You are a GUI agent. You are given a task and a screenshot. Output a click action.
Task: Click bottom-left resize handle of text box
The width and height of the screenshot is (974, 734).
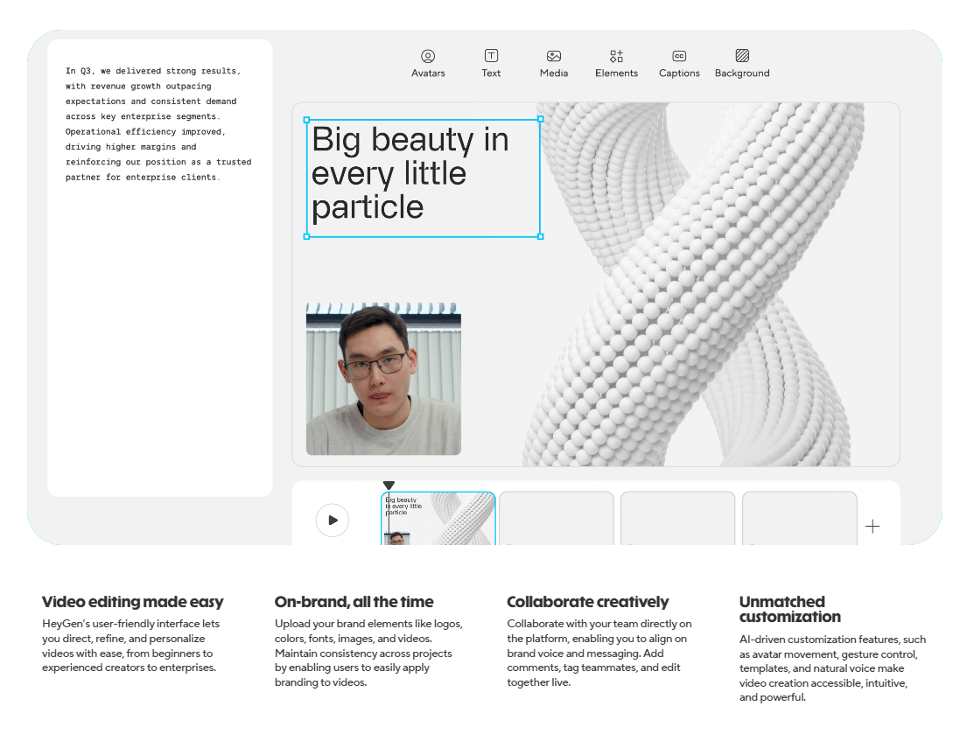(x=306, y=236)
